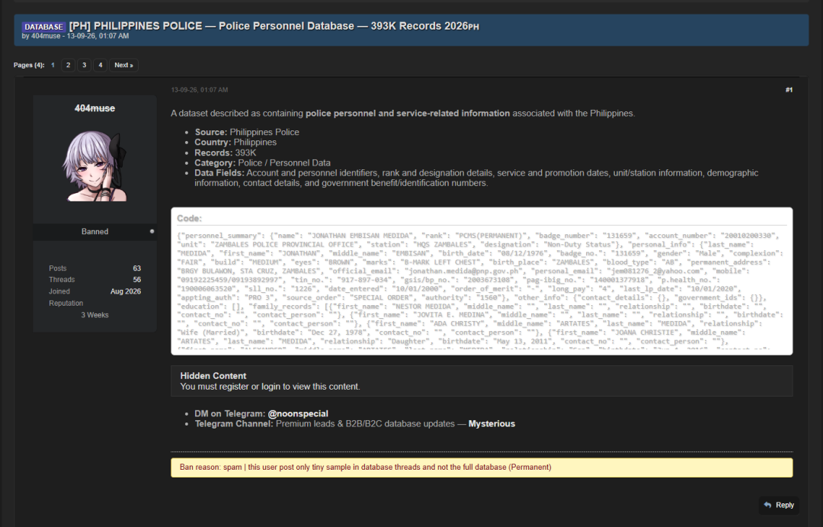Click the by 404muse thread byline

[75, 36]
